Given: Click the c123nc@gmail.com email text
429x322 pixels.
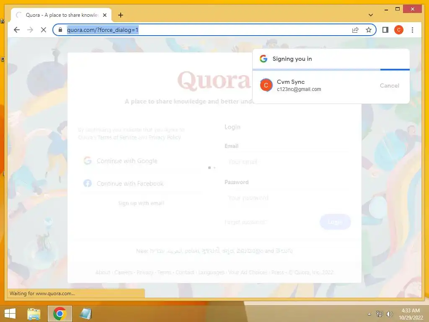Looking at the screenshot, I should tap(299, 89).
